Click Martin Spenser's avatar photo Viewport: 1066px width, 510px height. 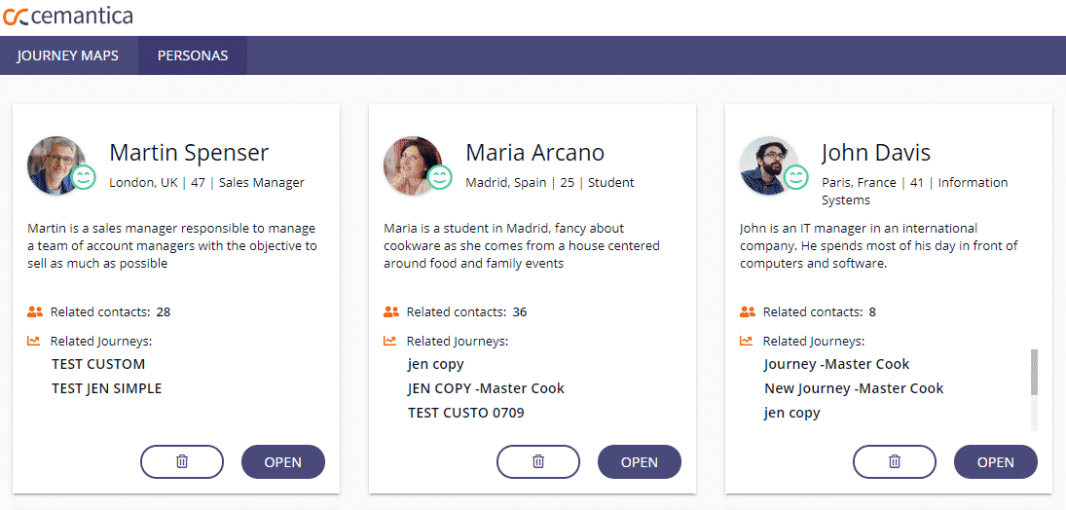pos(56,165)
